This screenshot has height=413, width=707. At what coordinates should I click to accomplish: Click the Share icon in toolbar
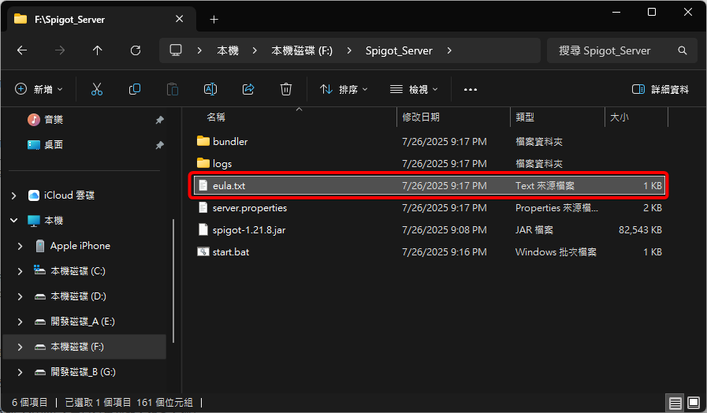click(x=248, y=90)
